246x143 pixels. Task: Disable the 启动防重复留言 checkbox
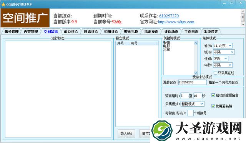point(213,95)
